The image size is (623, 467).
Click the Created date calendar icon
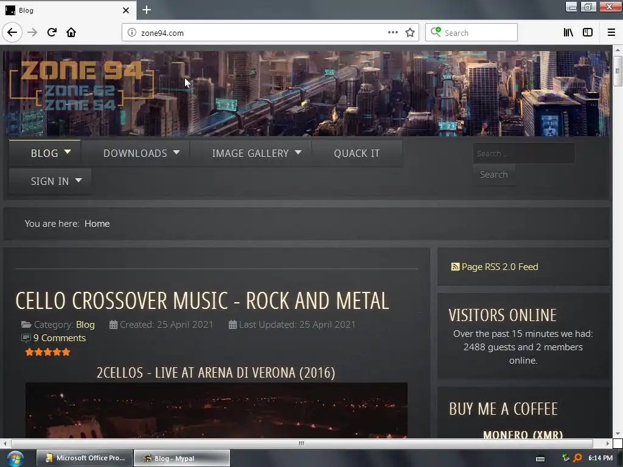point(113,325)
